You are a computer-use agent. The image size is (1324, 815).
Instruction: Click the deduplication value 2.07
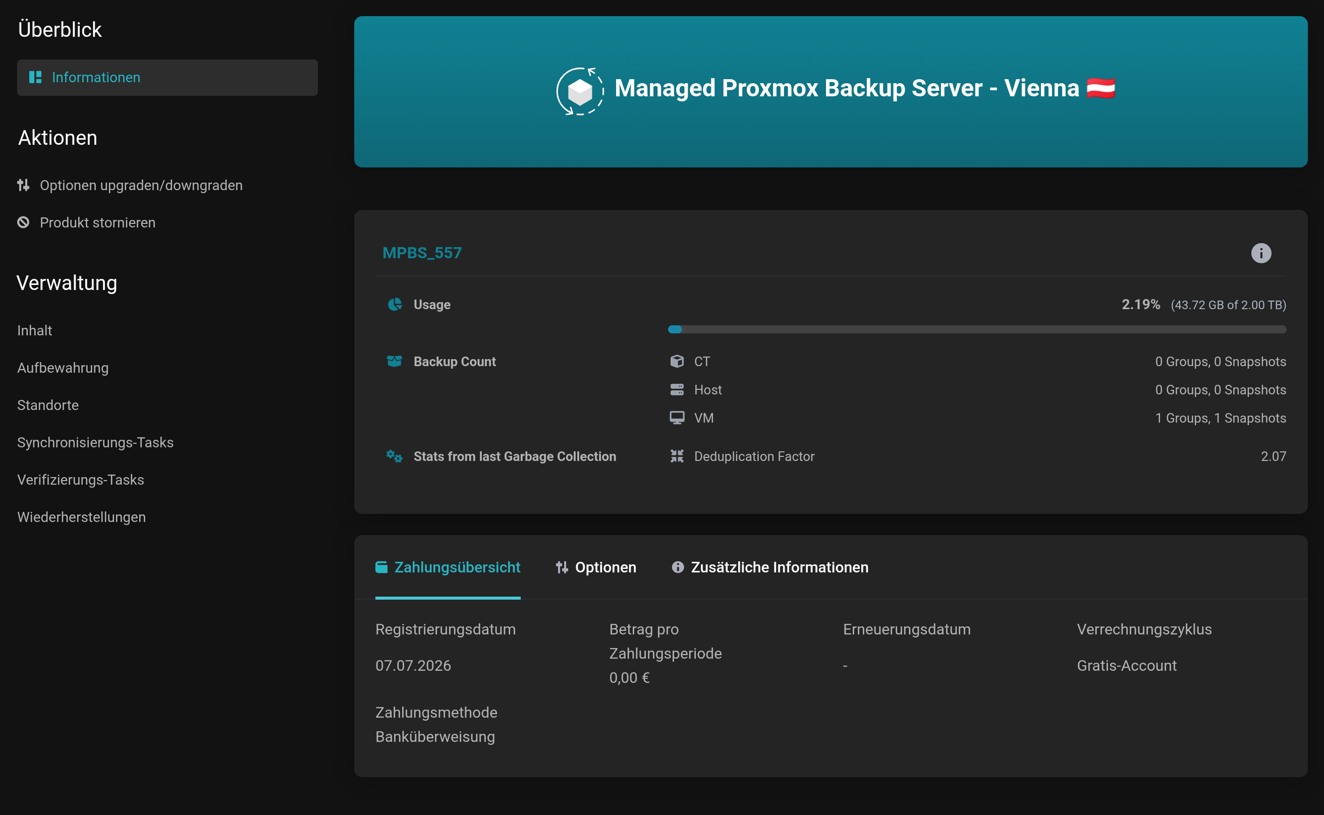click(x=1274, y=456)
